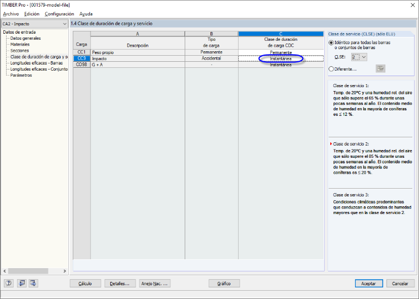Click the 'Accidental' load type cell

point(211,58)
